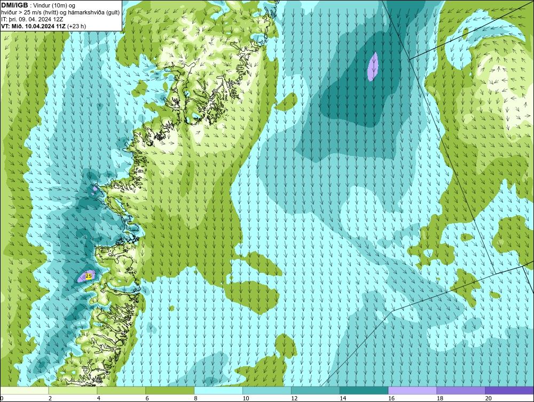Click the legend scale label 6
Image resolution: width=534 pixels, height=402 pixels.
147,398
